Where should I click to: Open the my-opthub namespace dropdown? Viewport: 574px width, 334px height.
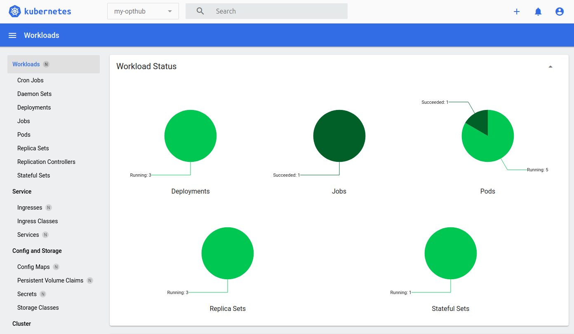pyautogui.click(x=143, y=11)
